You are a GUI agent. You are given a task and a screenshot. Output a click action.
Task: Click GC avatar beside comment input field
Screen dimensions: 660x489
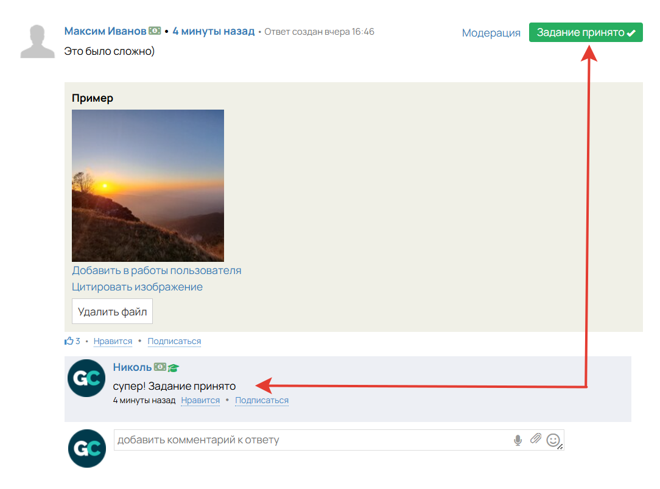click(87, 448)
